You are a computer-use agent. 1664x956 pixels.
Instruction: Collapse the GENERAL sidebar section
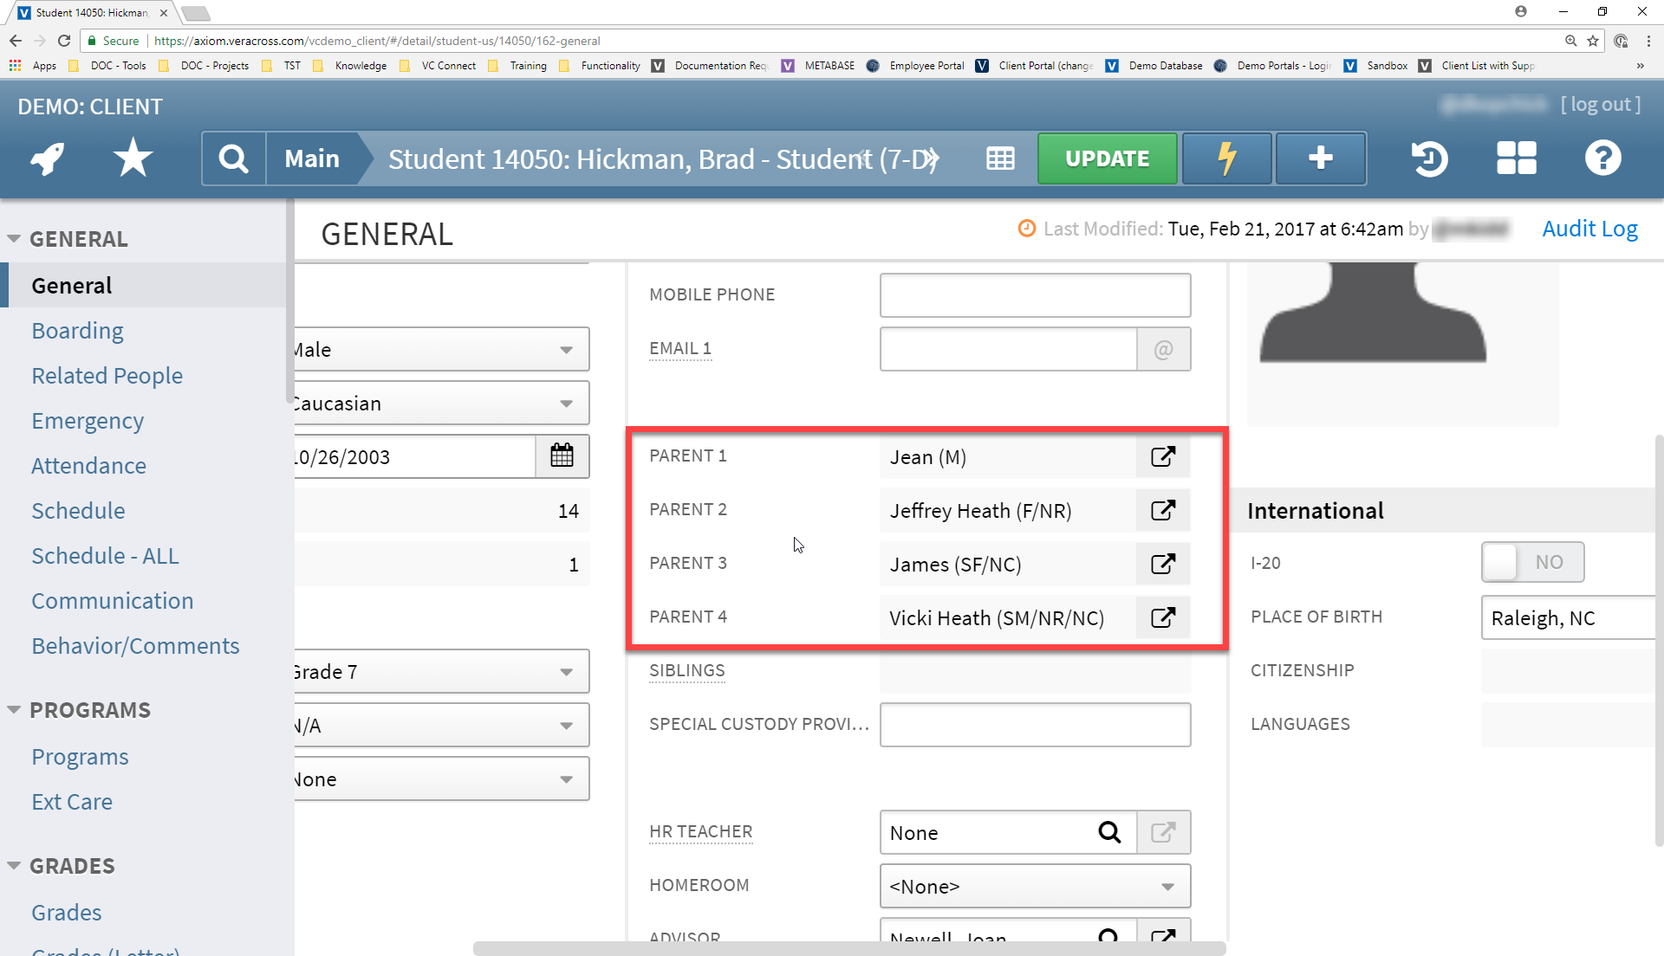14,239
